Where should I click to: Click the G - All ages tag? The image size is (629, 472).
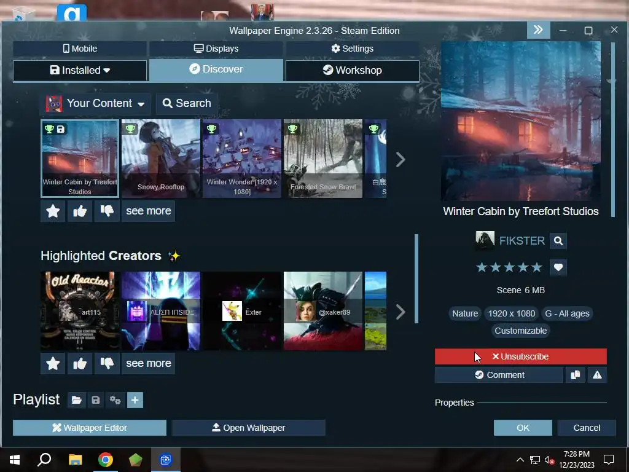(567, 313)
